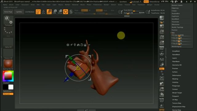Click the gizmo reset orientation icon

(x=82, y=45)
